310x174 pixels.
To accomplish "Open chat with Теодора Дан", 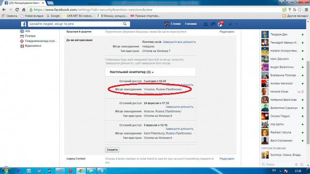I will 282,34.
